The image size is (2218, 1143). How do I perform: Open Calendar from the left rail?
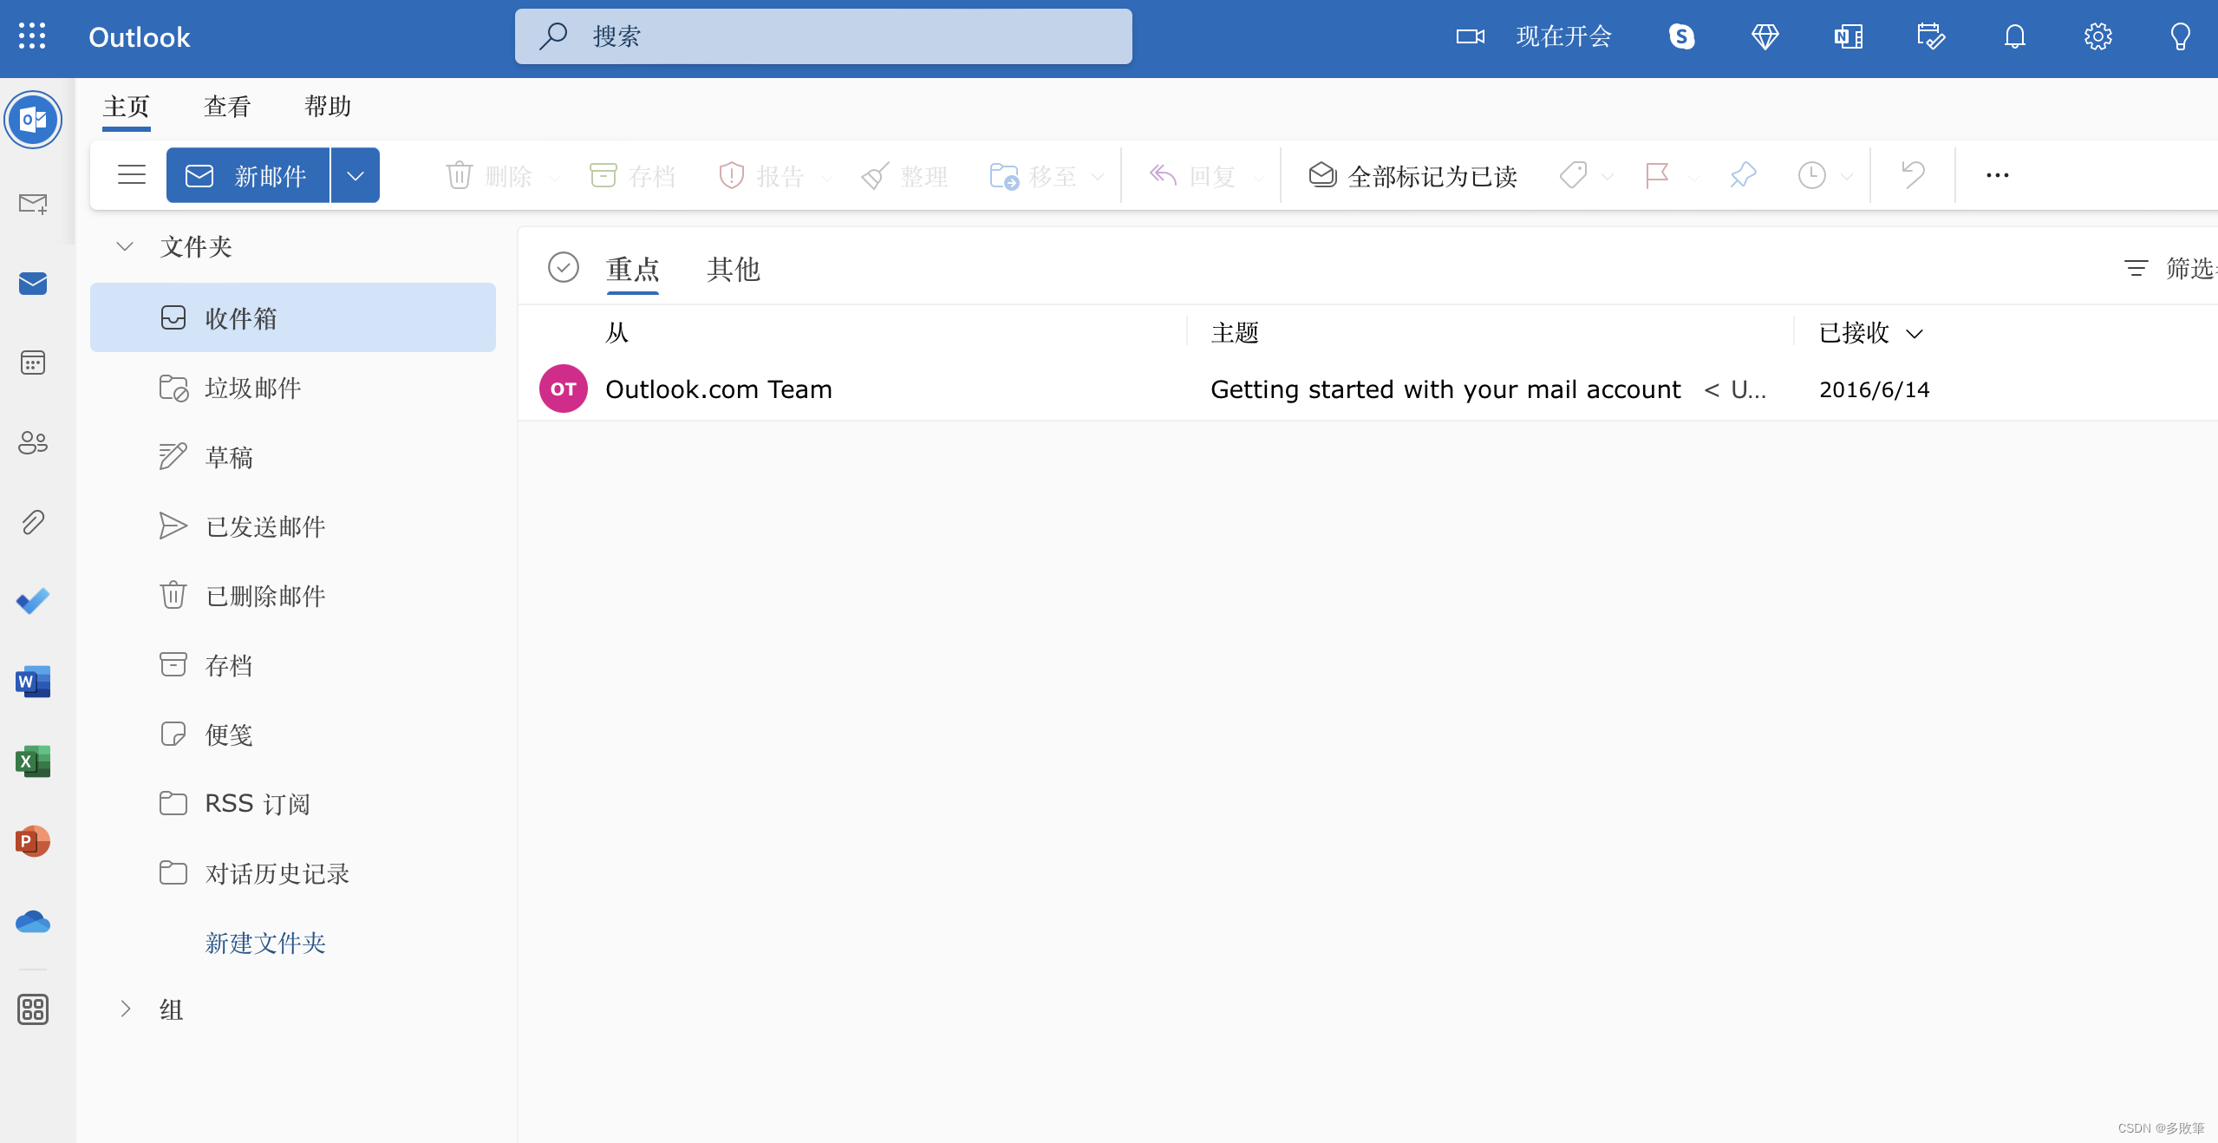click(33, 362)
